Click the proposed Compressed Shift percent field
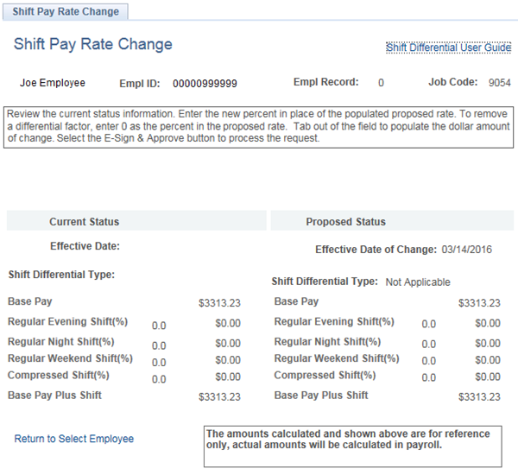 pyautogui.click(x=428, y=377)
